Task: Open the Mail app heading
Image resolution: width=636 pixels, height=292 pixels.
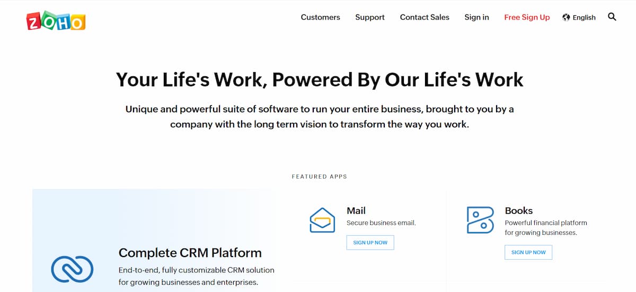Action: coord(356,210)
